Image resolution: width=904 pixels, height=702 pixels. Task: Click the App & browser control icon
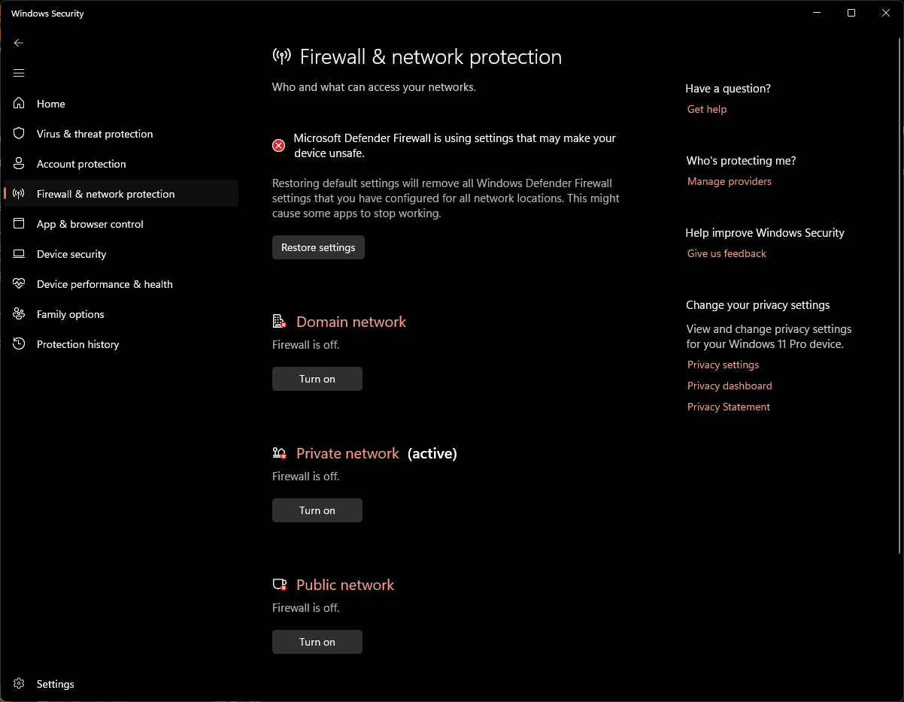click(20, 224)
